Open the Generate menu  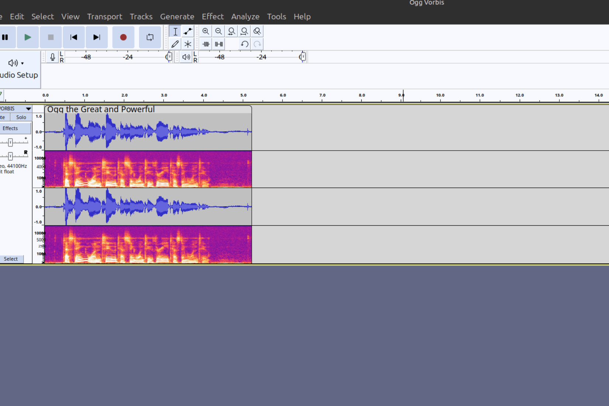click(x=177, y=16)
